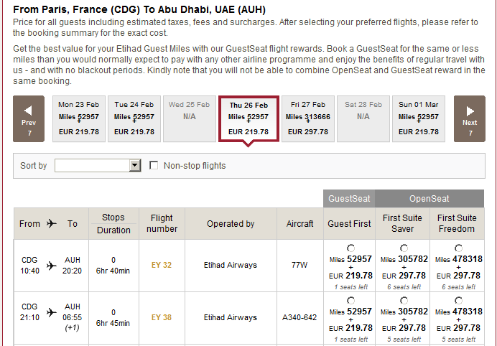Click the Prev 7 days arrow

click(29, 119)
